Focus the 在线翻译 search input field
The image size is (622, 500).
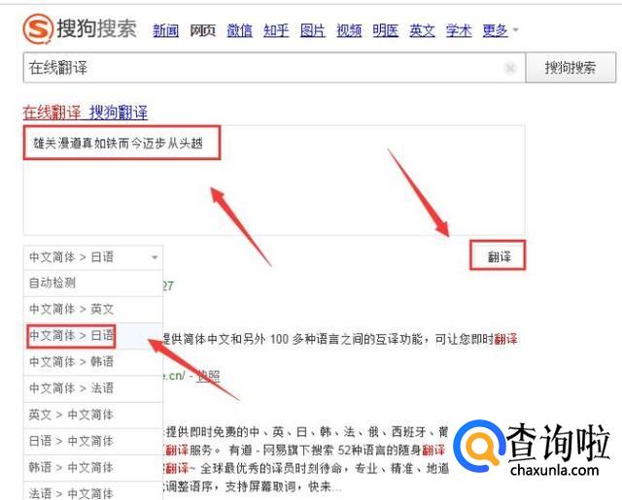tap(274, 68)
